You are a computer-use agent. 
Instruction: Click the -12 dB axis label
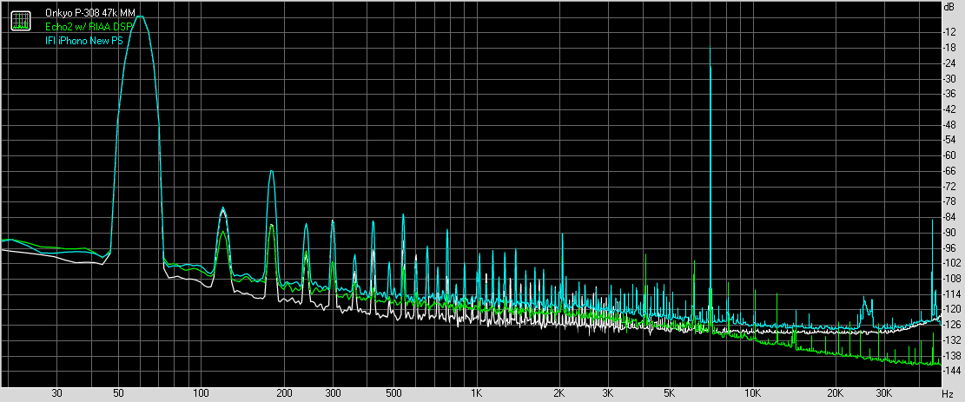click(949, 32)
